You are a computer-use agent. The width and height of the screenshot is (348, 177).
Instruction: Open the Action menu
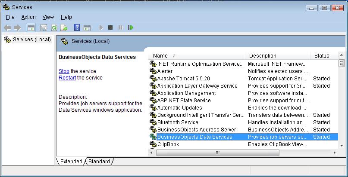click(28, 17)
